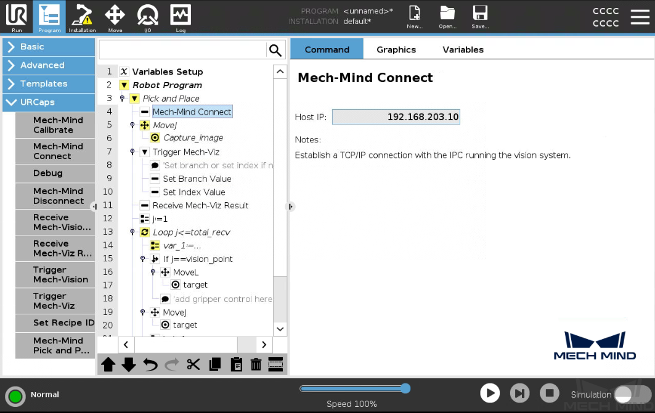Select the Loop j<=total_recv node
Image resolution: width=655 pixels, height=413 pixels.
[x=191, y=232]
